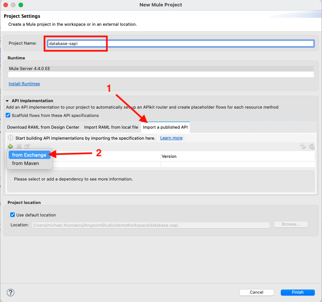The height and width of the screenshot is (302, 322).
Task: Switch to the Import RAML from local file tab
Action: tap(111, 127)
